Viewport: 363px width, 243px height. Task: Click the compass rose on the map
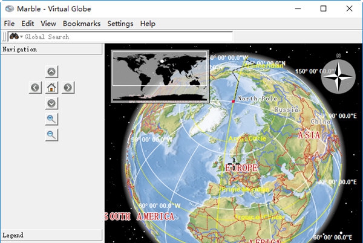click(338, 77)
